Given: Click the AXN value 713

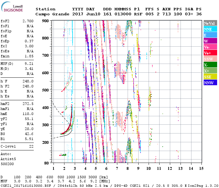Looking at the screenshot, I should click(166, 14).
